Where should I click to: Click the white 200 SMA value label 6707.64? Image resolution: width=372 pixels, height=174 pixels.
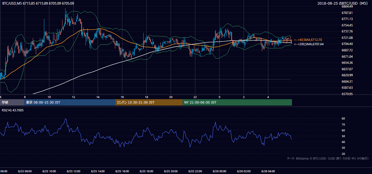309,44
